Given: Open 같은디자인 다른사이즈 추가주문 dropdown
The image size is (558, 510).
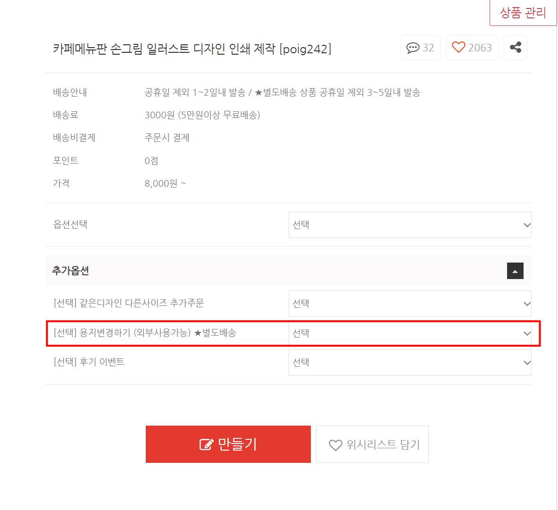Looking at the screenshot, I should click(410, 304).
